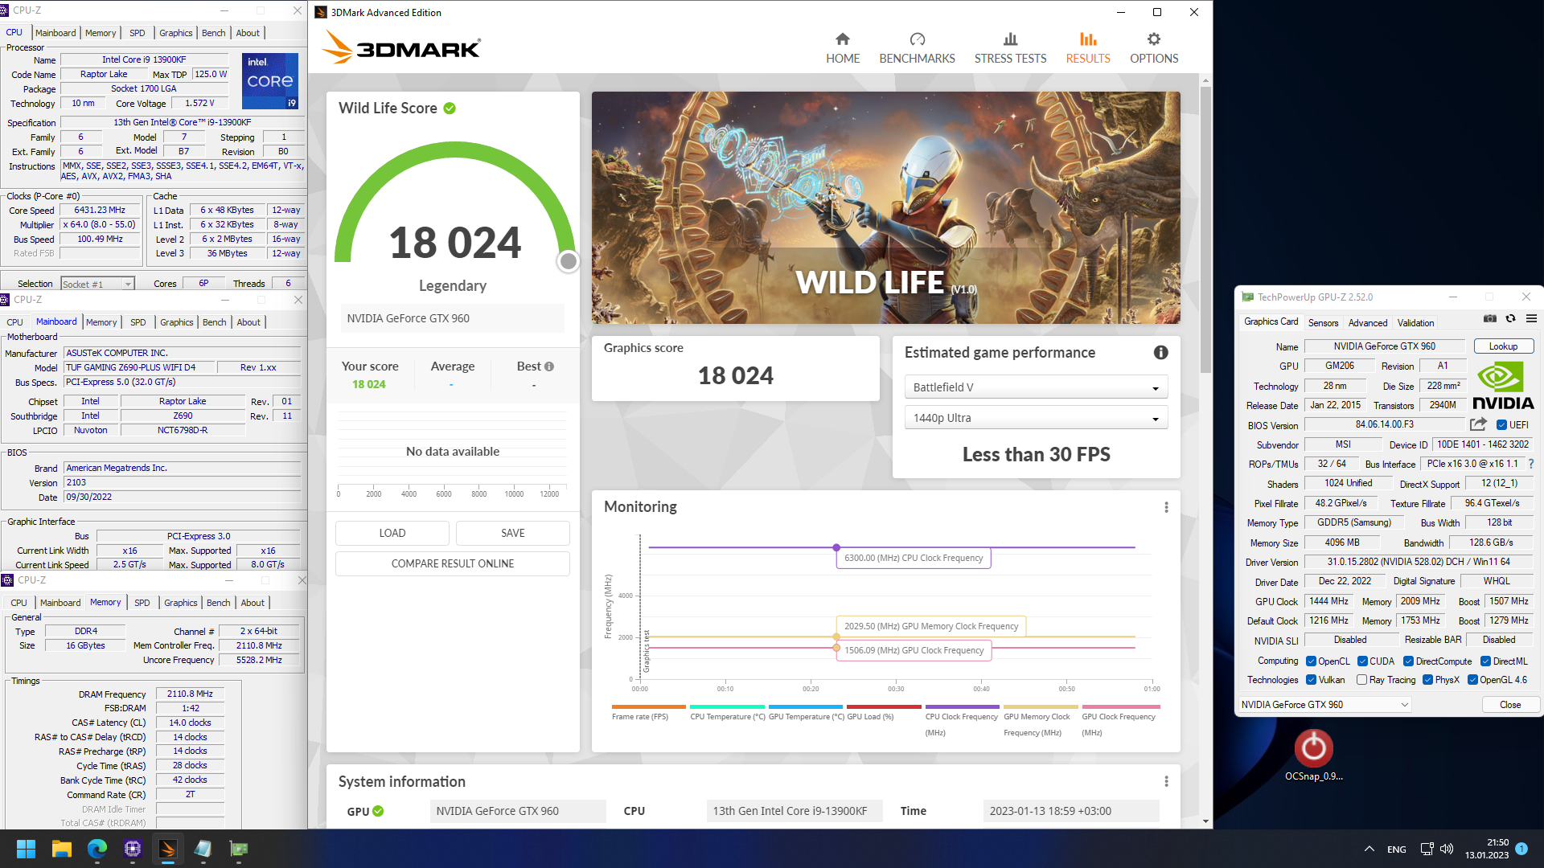Click COMPARE RESULT ONLINE button
The height and width of the screenshot is (868, 1544).
point(453,563)
